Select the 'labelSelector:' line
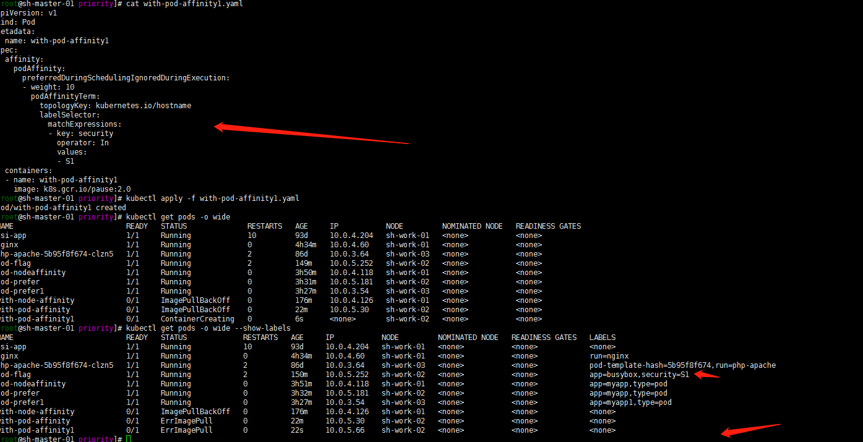The height and width of the screenshot is (442, 863). [x=70, y=115]
